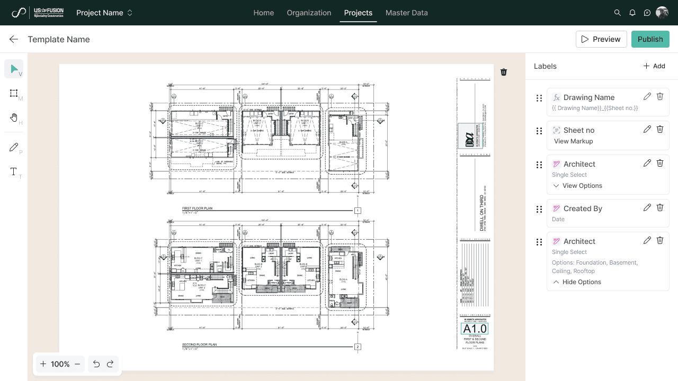Navigate to Master Data tab
678x381 pixels.
point(407,13)
